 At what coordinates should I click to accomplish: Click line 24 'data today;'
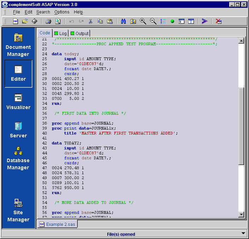(x=65, y=54)
